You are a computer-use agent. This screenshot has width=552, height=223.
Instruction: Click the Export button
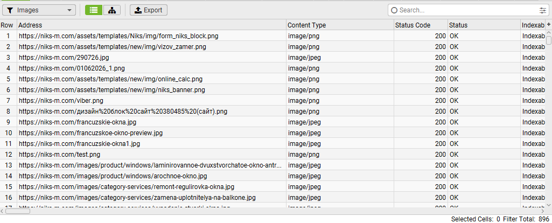point(149,10)
